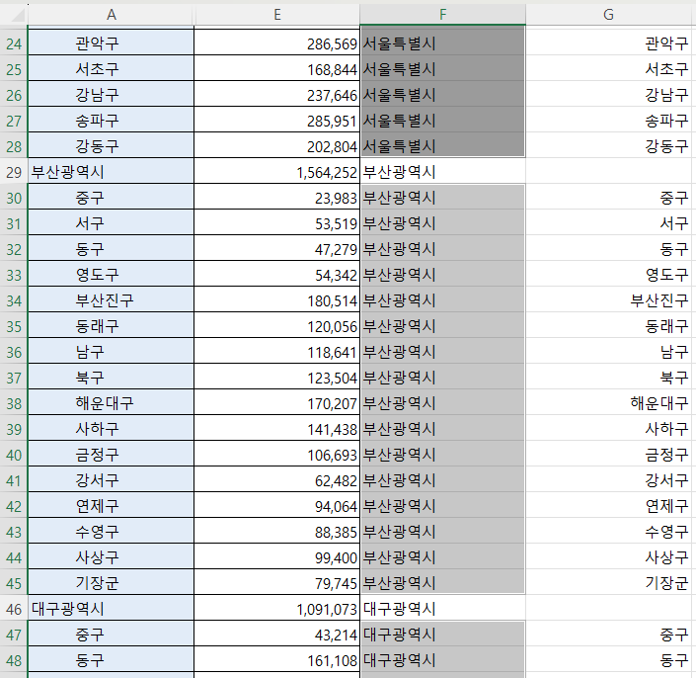This screenshot has width=696, height=678.
Task: Select row 38 header
Action: (14, 404)
